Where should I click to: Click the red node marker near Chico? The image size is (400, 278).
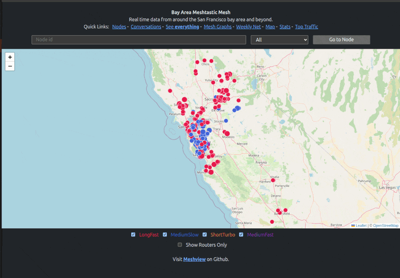click(x=204, y=60)
